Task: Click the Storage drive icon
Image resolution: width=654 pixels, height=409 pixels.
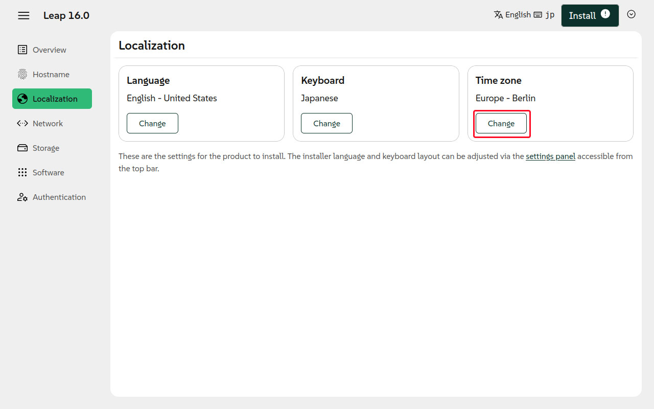Action: pyautogui.click(x=22, y=148)
